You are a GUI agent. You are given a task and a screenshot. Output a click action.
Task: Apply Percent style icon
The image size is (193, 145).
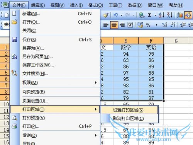148,25
